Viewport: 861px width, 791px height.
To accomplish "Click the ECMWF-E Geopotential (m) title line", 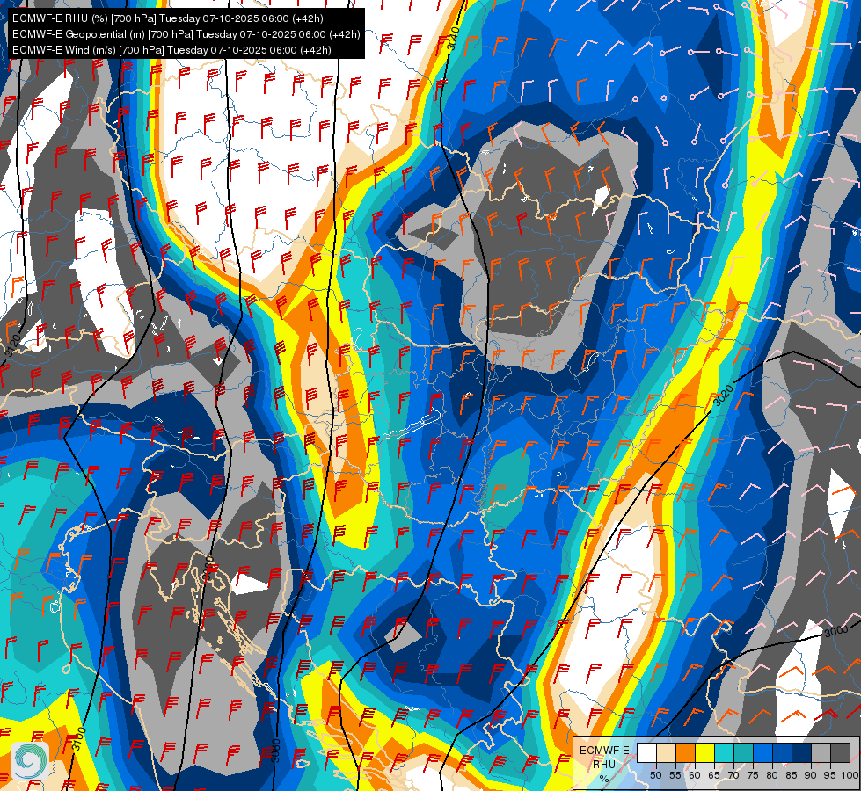I will point(186,34).
